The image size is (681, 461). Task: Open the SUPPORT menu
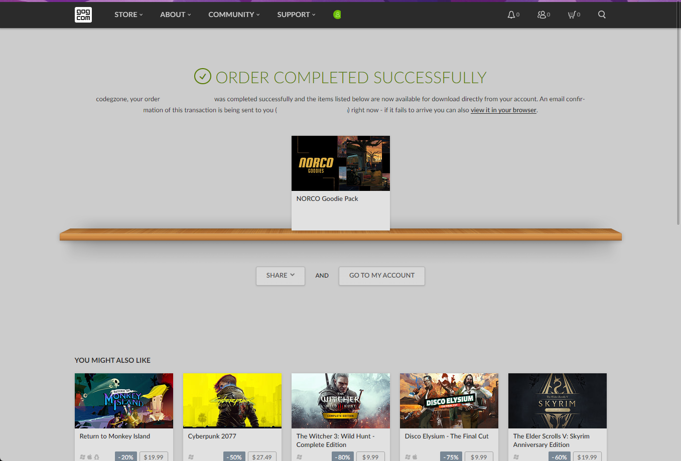pos(297,15)
